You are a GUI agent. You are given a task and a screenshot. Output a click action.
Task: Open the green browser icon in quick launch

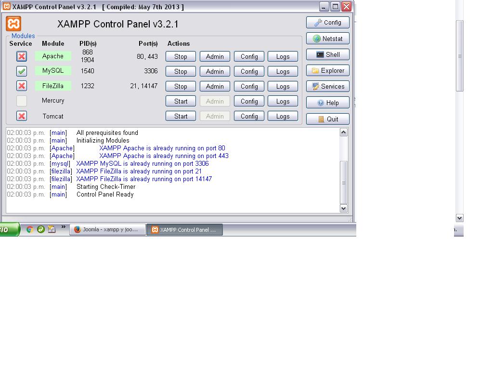(x=40, y=229)
